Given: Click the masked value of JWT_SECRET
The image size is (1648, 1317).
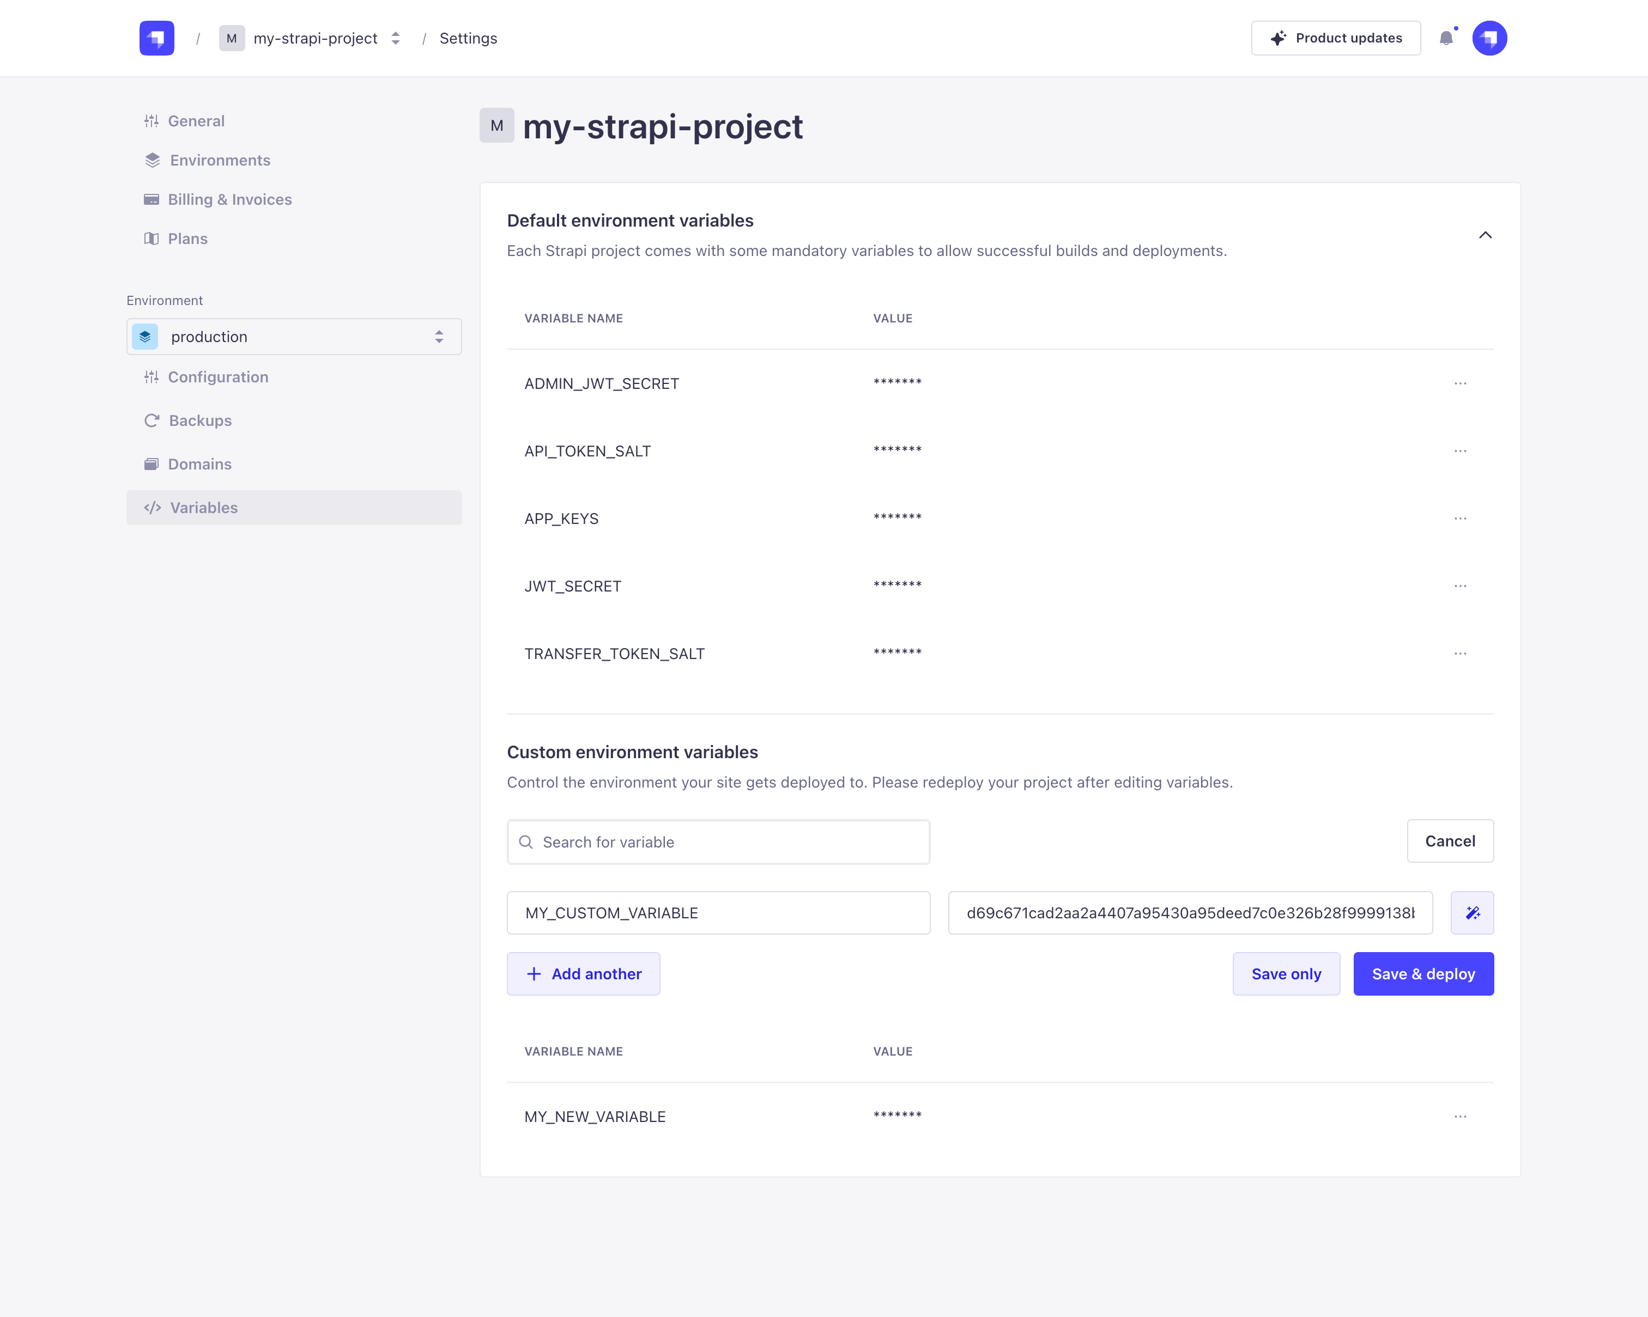Looking at the screenshot, I should point(898,584).
